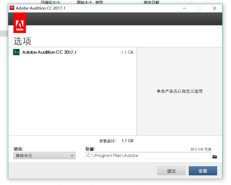
Task: Click 压缩后大小 column header in background window
Action: (50, 2)
